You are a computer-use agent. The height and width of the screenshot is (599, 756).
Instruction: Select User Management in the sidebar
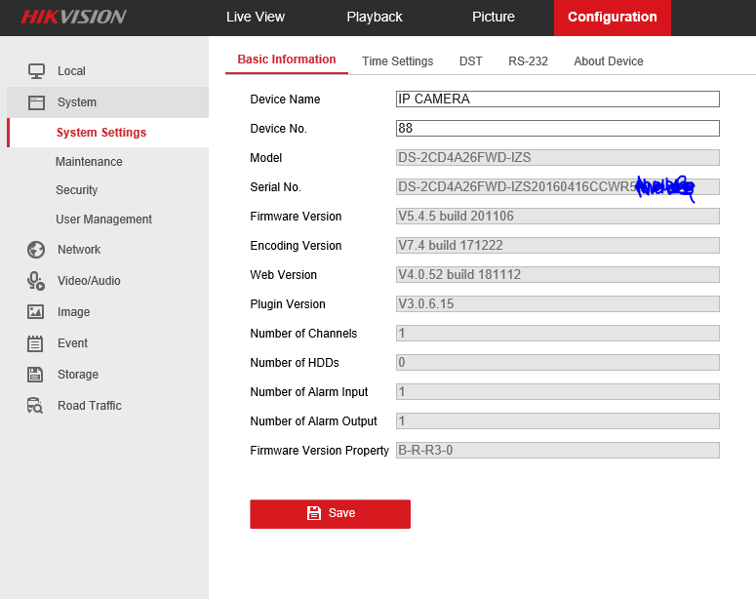click(103, 220)
